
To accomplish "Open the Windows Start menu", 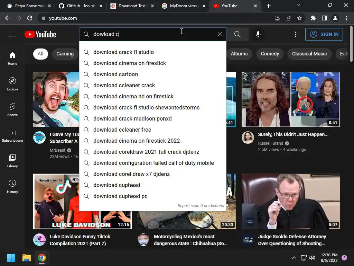I will [11, 258].
